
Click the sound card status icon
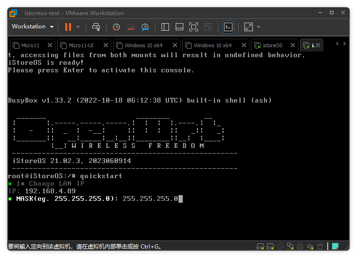(x=310, y=246)
